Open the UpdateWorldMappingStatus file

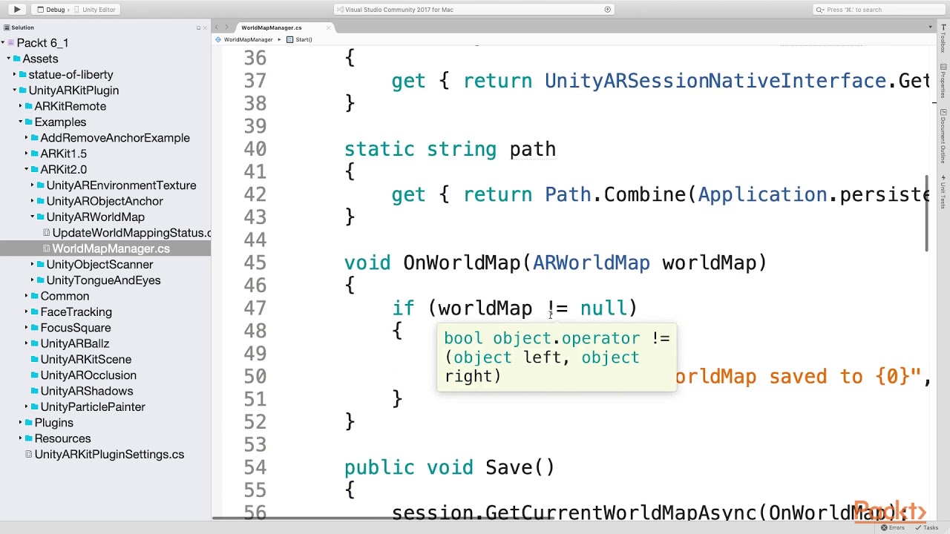pos(131,233)
